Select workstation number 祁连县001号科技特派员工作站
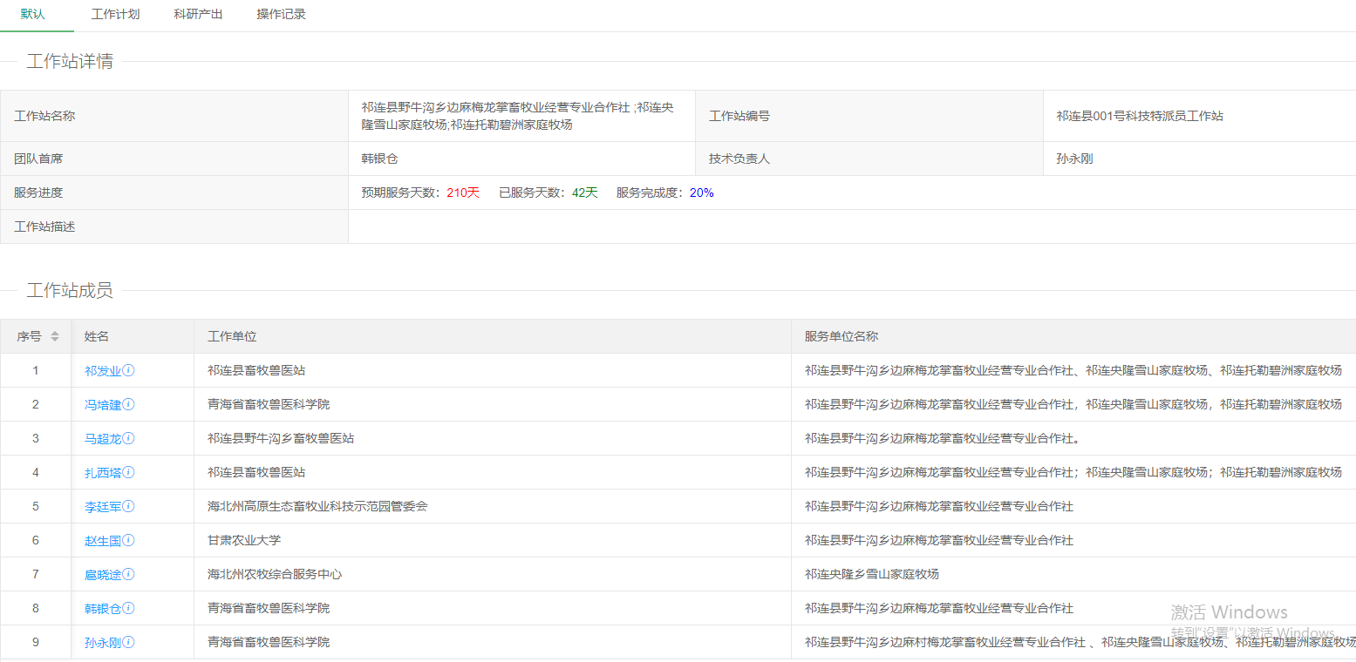Screen dimensions: 1356x662 [1140, 116]
